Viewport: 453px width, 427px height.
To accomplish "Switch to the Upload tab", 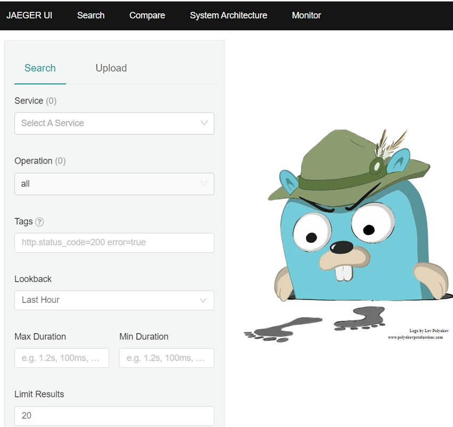I will tap(111, 68).
